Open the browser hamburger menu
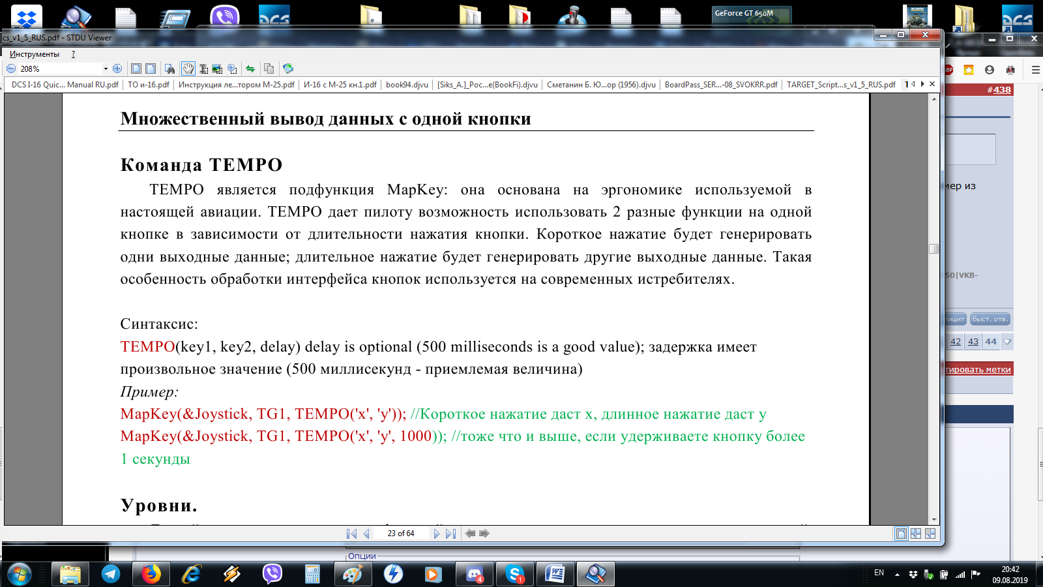This screenshot has width=1043, height=587. [1035, 70]
